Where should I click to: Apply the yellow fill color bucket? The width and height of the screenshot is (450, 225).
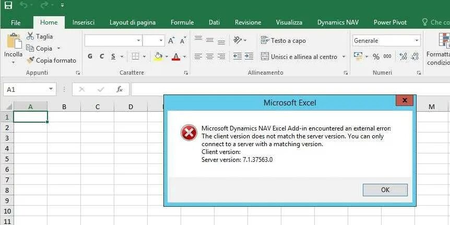click(158, 56)
